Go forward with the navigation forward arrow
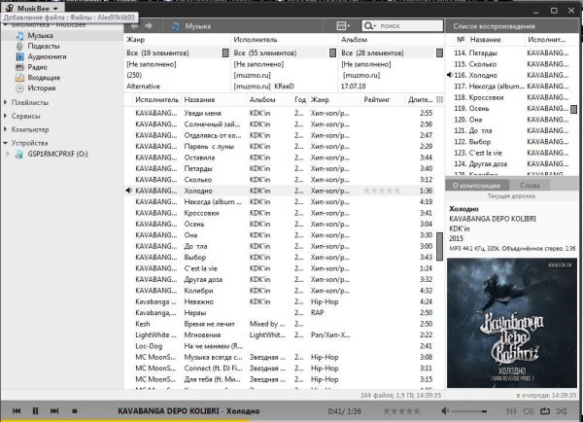The height and width of the screenshot is (422, 583). [x=149, y=25]
